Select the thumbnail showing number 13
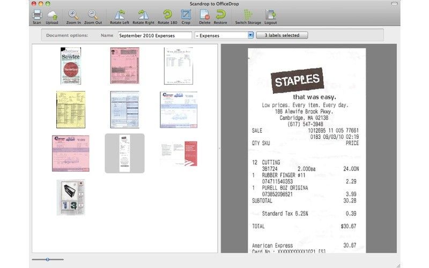 click(x=71, y=197)
